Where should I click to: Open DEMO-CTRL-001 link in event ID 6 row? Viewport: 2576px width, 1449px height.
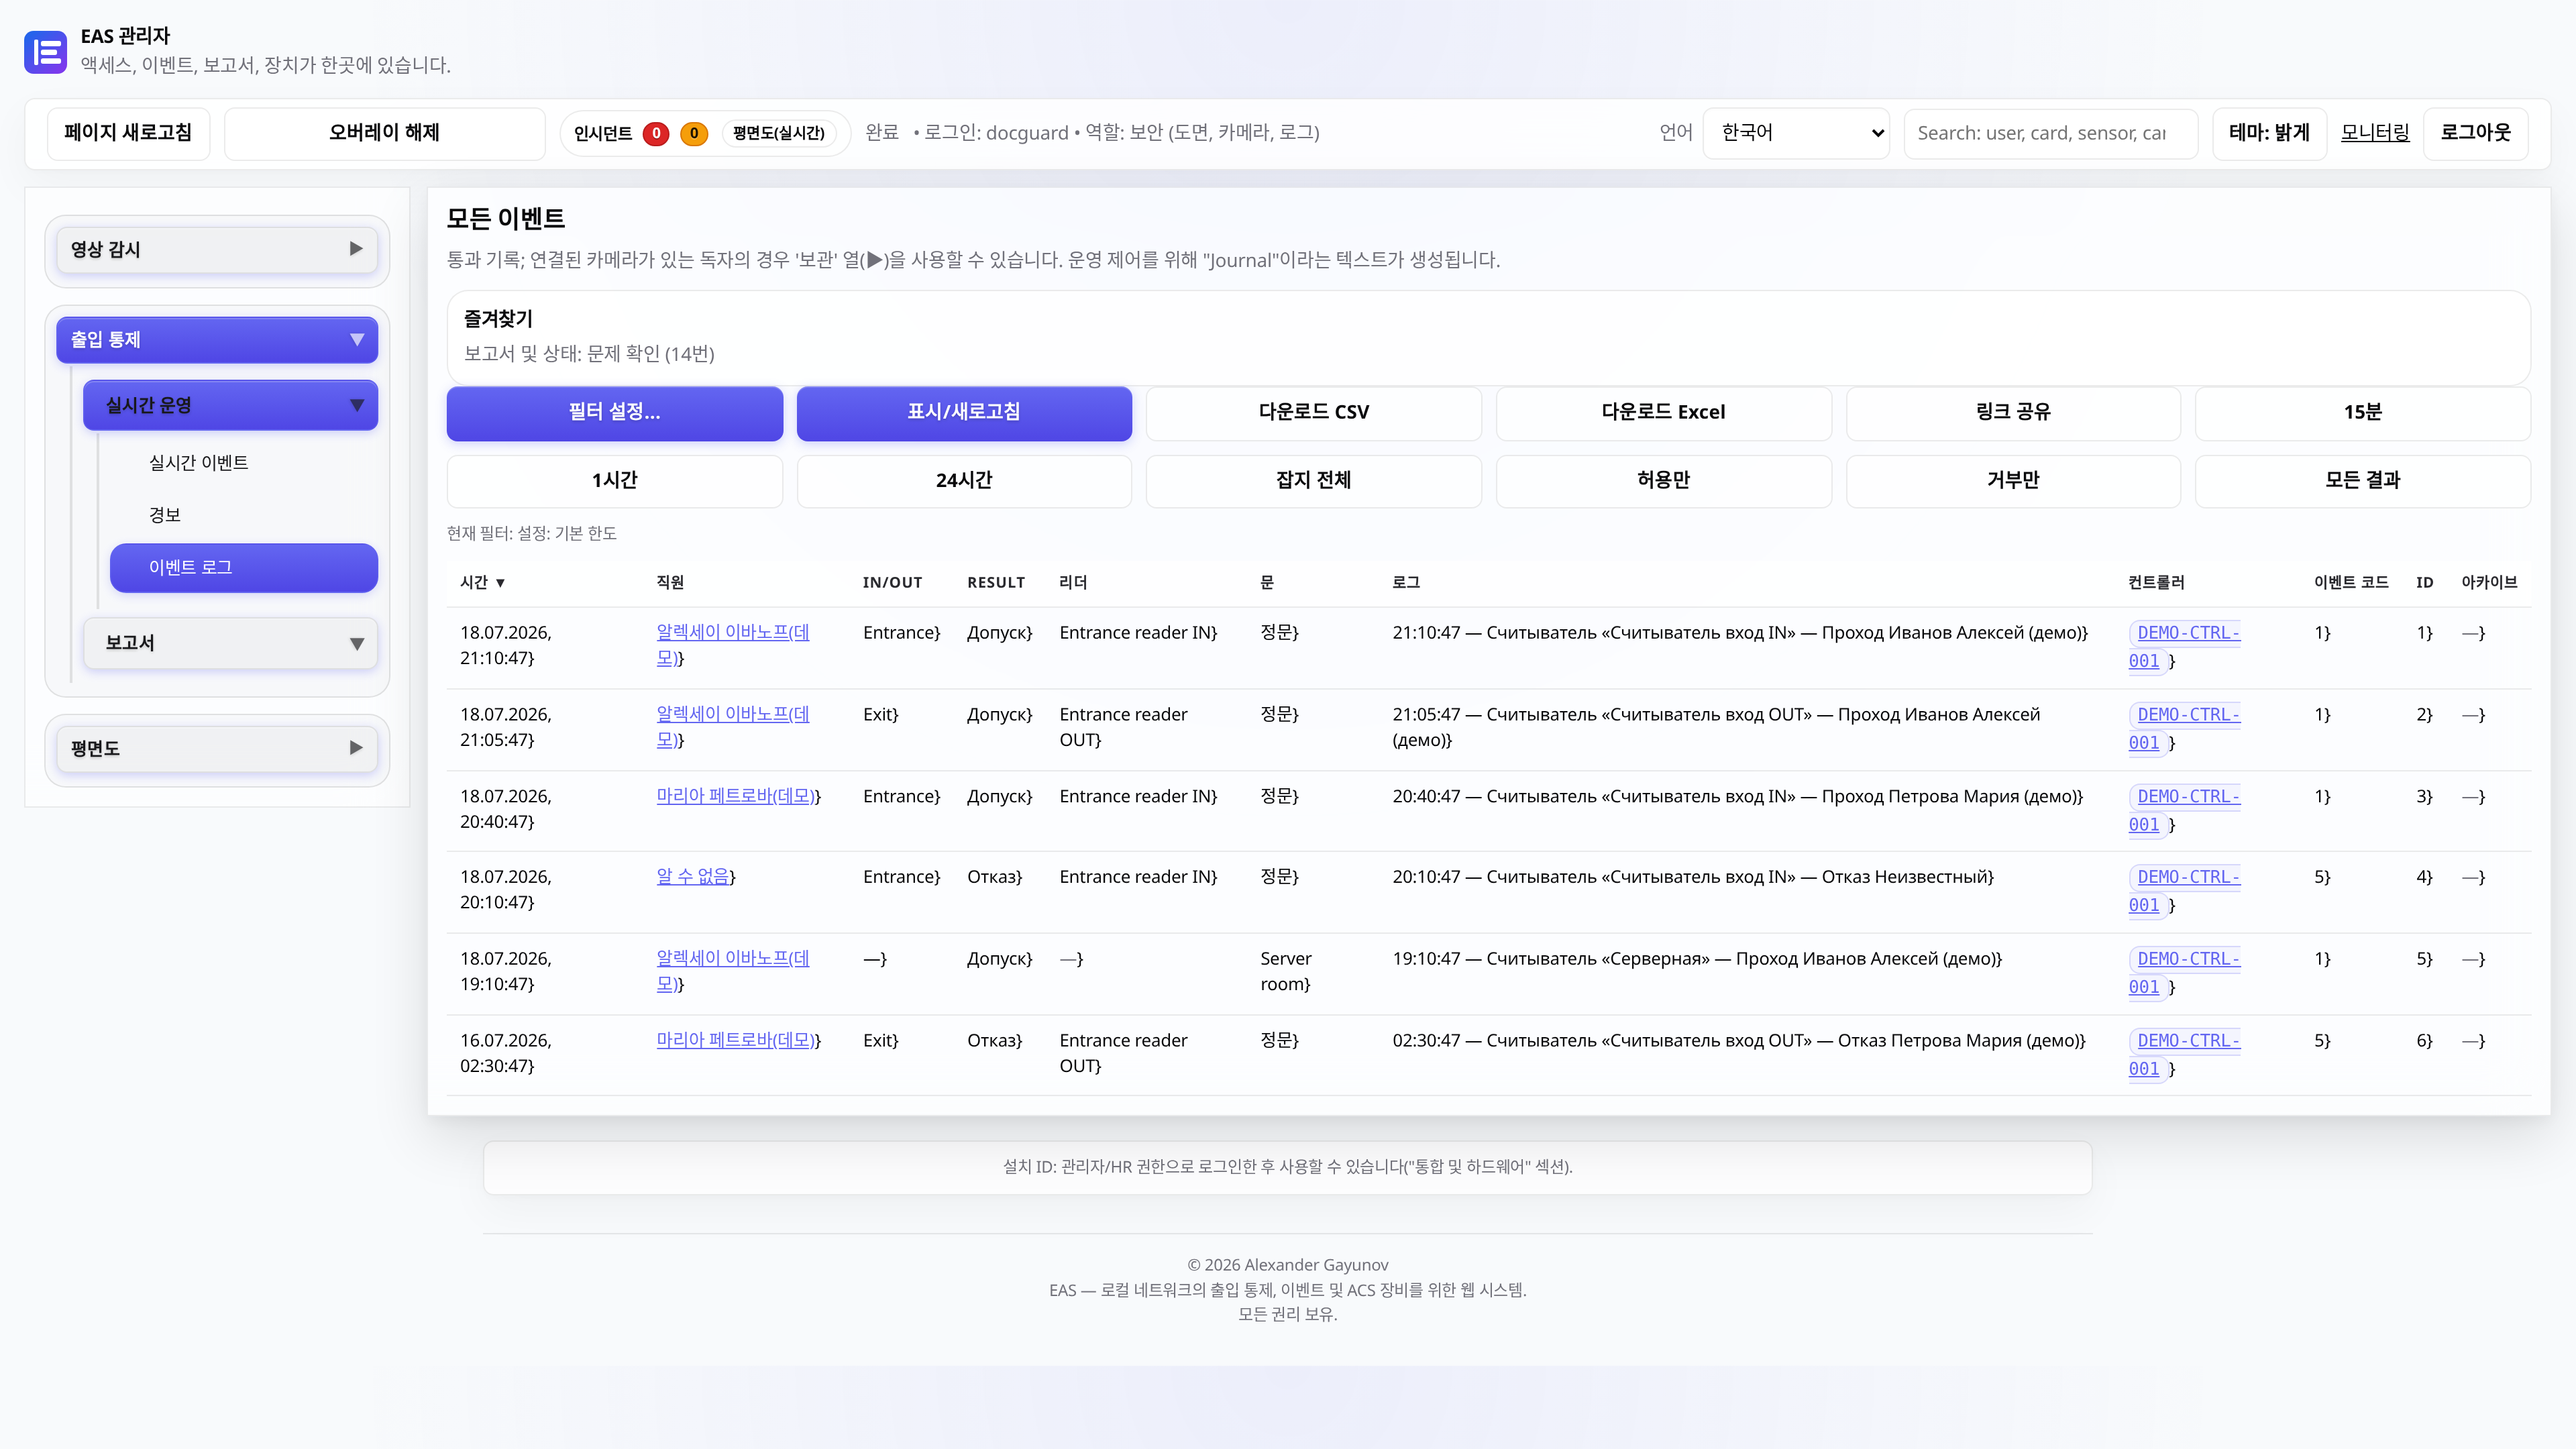[2184, 1055]
